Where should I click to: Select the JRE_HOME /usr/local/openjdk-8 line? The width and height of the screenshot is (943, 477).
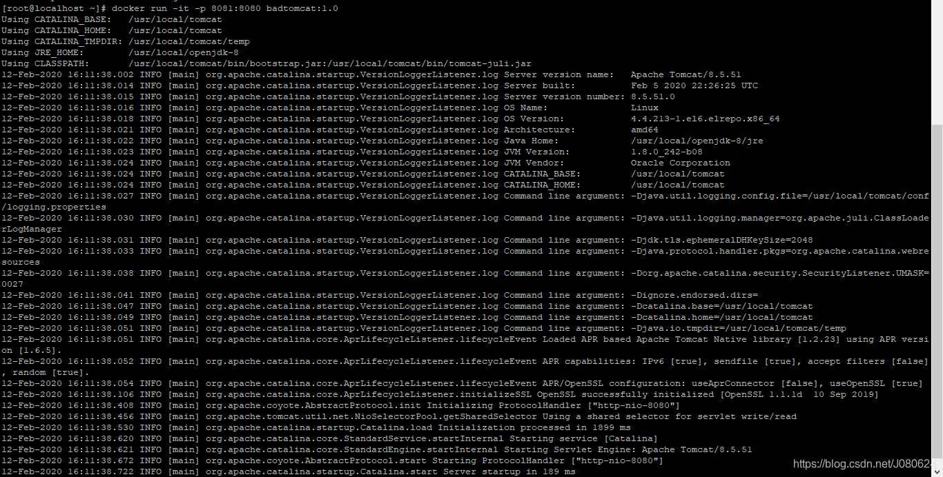(120, 52)
